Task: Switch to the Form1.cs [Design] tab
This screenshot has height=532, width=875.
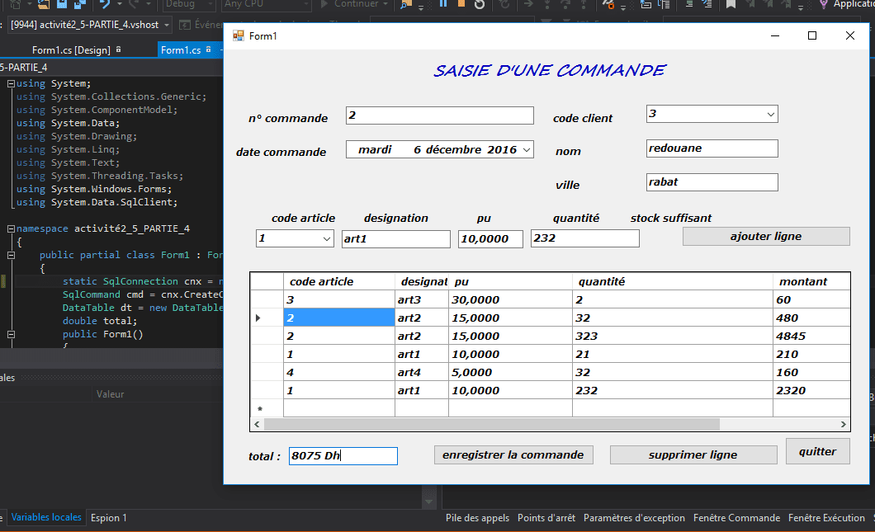Action: point(70,50)
